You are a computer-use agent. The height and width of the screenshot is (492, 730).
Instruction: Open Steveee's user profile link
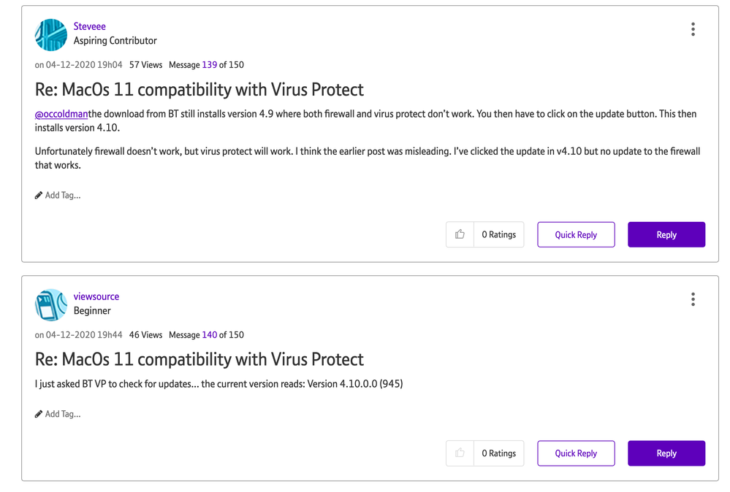pyautogui.click(x=90, y=26)
